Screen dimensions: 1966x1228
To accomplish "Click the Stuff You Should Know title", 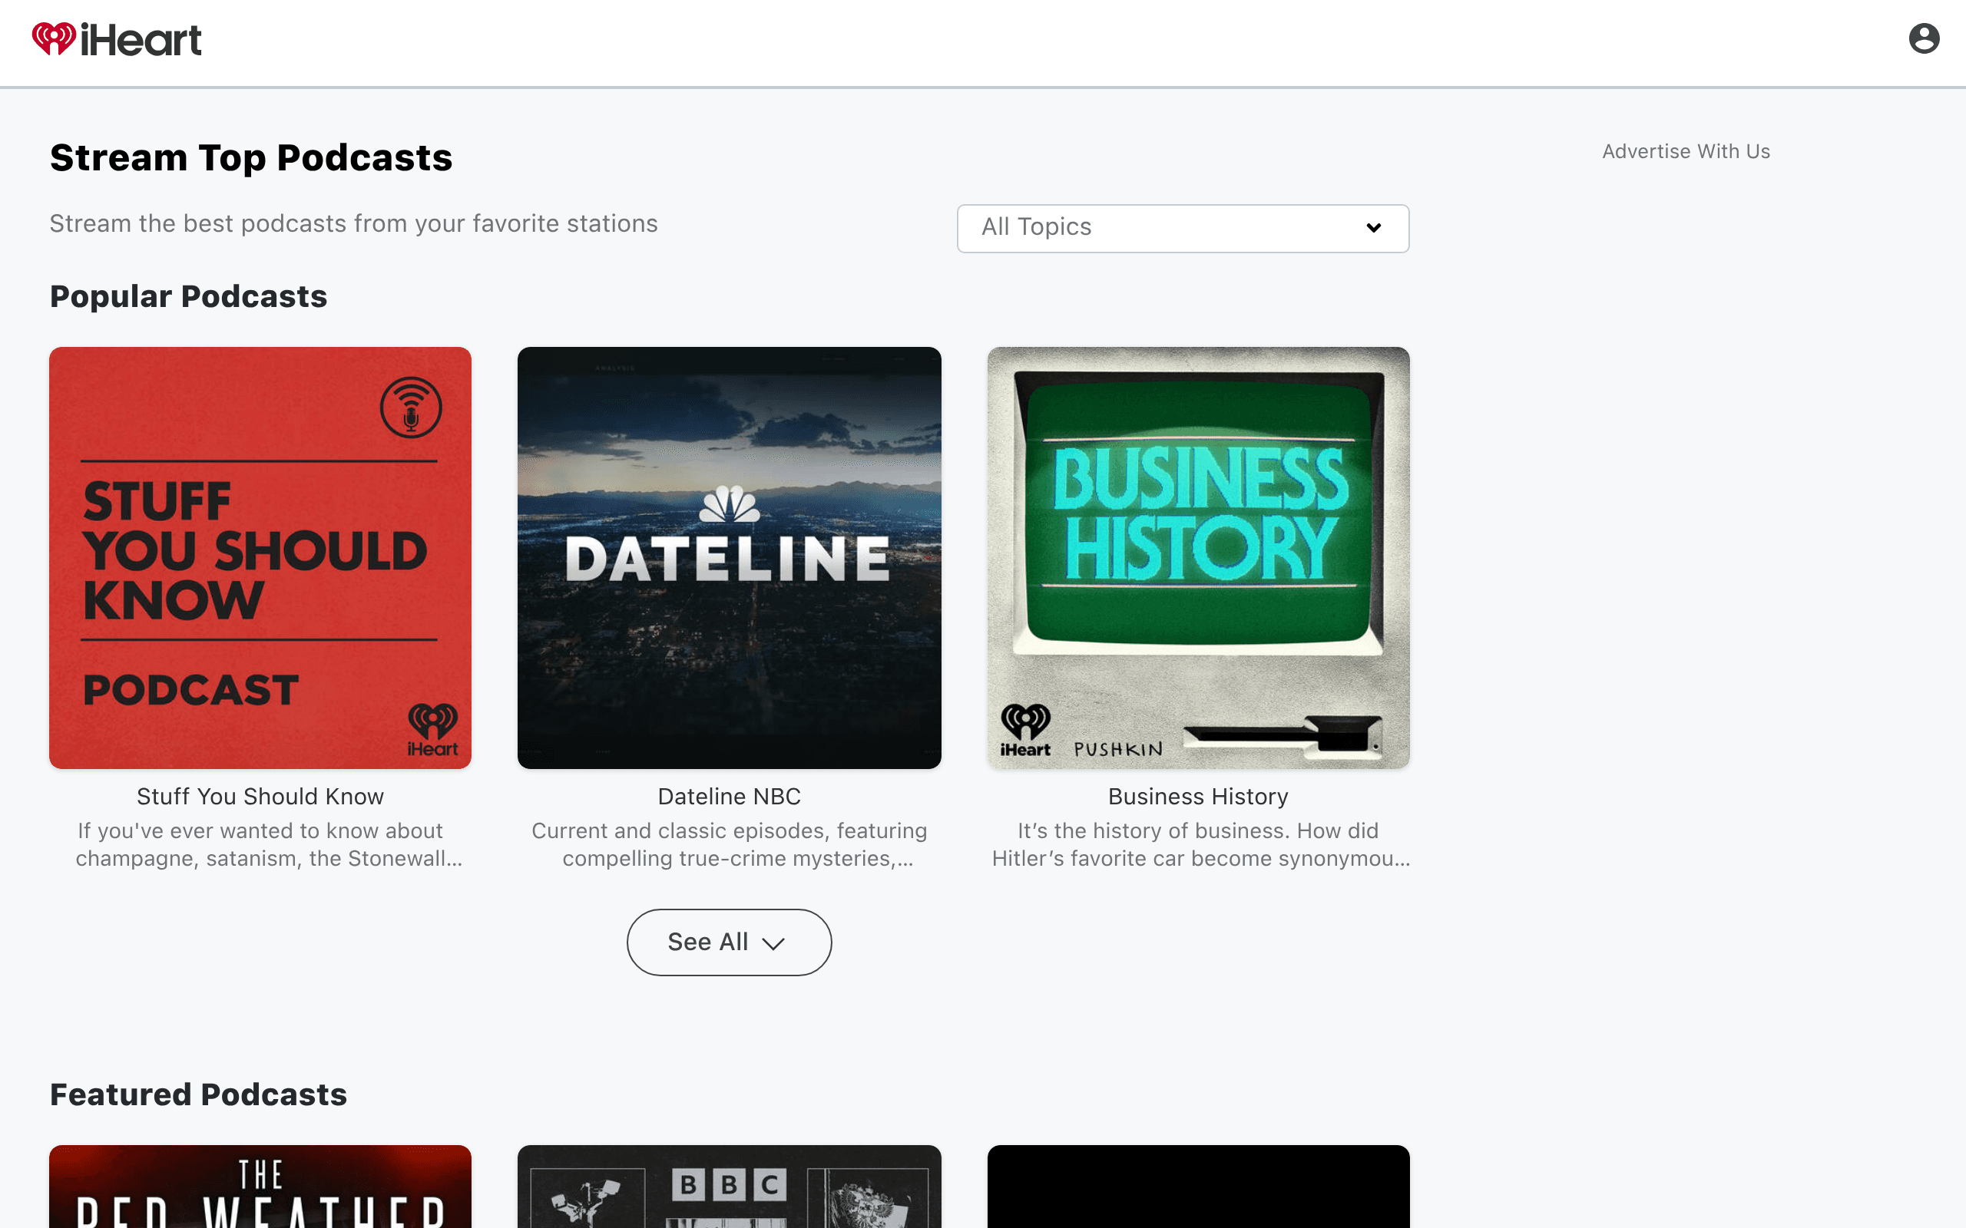I will click(x=260, y=796).
